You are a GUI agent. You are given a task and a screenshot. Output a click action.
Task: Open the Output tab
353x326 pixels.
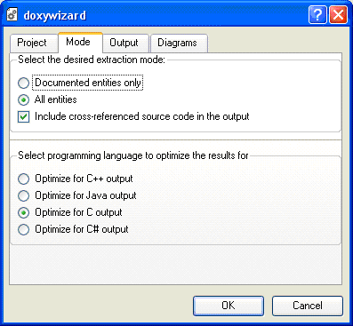click(x=125, y=44)
